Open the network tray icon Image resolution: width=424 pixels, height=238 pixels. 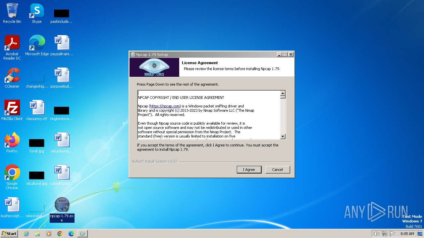385,234
